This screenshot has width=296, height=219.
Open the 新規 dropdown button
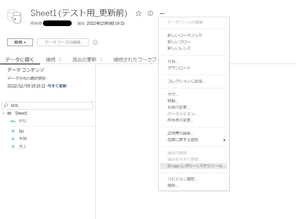pos(20,42)
